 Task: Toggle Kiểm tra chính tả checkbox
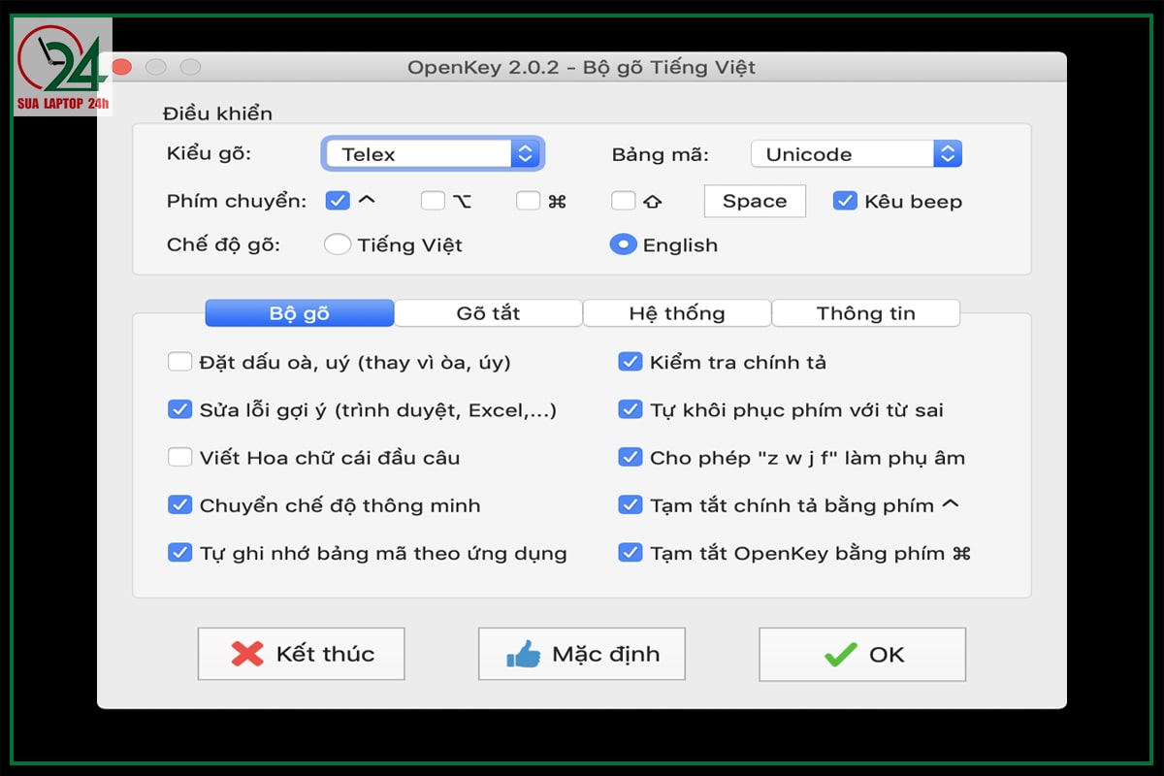tap(630, 362)
